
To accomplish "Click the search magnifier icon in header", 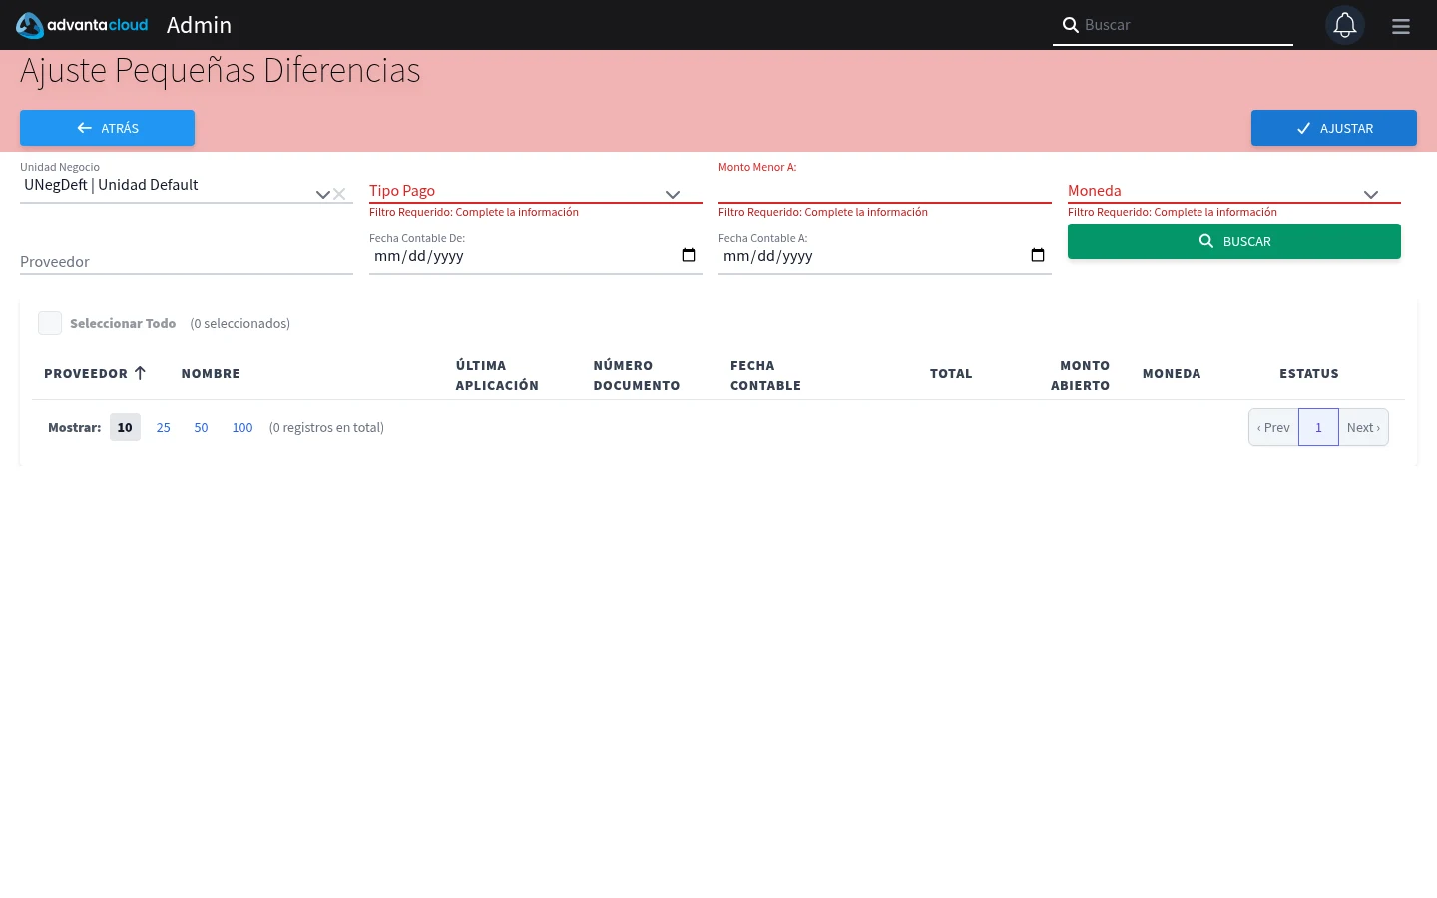I will (1070, 25).
